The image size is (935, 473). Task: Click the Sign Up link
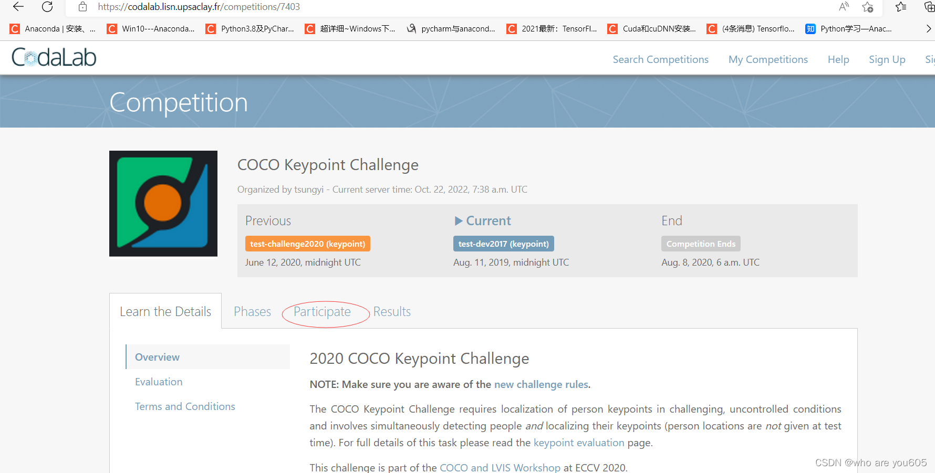(887, 59)
